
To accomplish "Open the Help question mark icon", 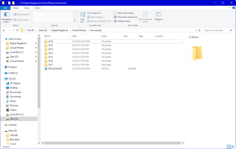I will pyautogui.click(x=233, y=8).
